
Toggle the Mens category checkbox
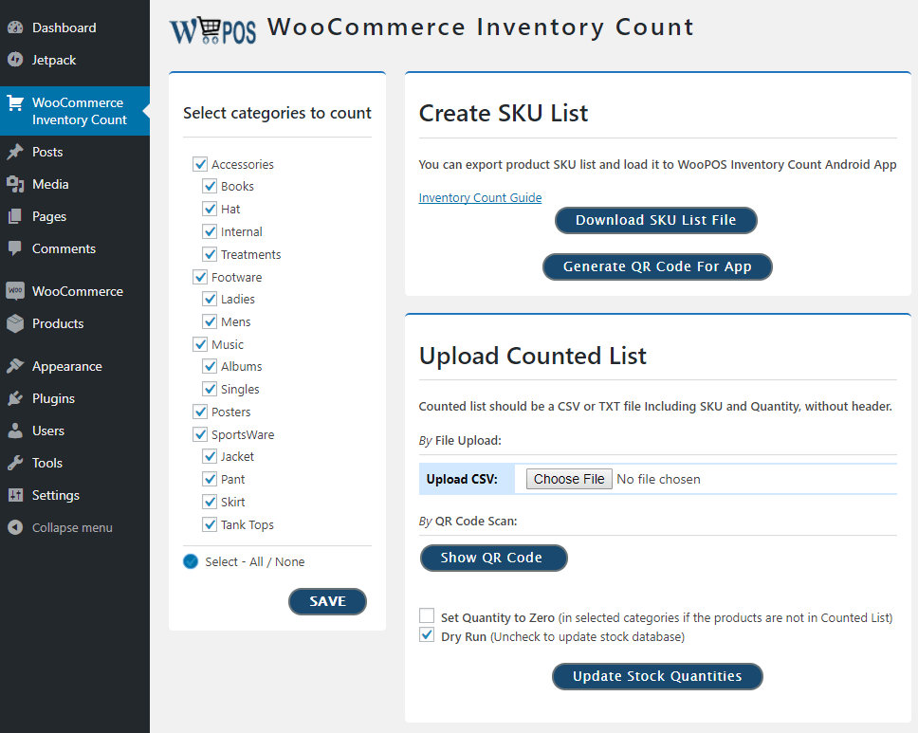coord(210,321)
